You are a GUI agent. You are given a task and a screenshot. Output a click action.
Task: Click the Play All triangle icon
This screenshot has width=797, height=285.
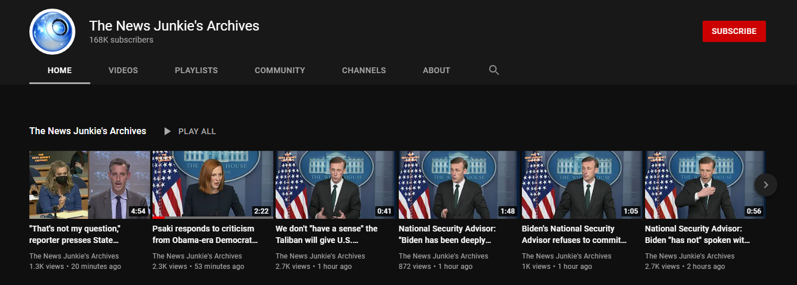[x=167, y=131]
